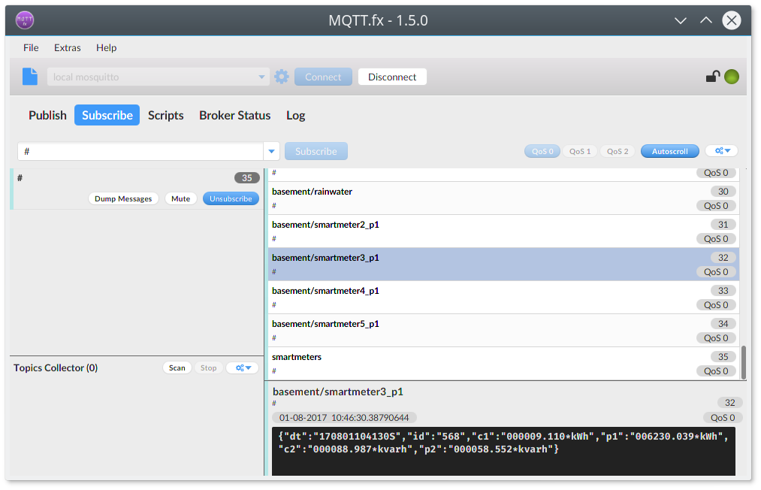Click the 35 message count badge on # subscription
Image resolution: width=761 pixels, height=490 pixels.
pos(247,178)
